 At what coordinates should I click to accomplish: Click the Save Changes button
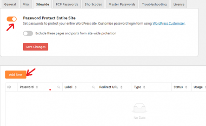click(x=36, y=47)
